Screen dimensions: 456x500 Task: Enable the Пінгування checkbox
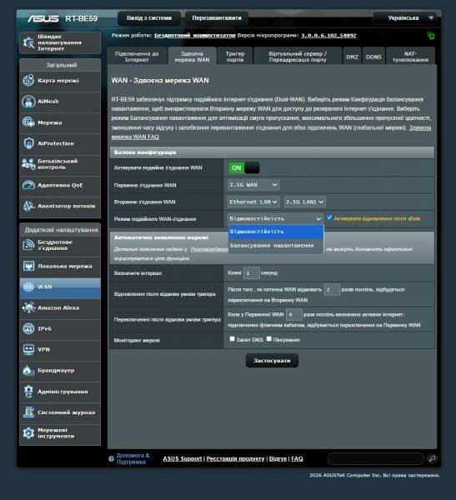point(269,339)
